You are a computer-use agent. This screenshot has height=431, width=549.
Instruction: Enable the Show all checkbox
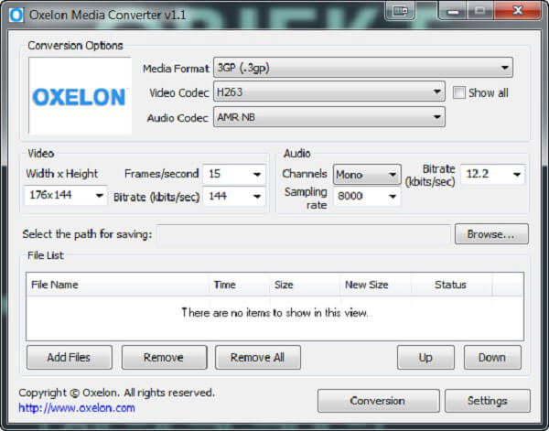458,92
